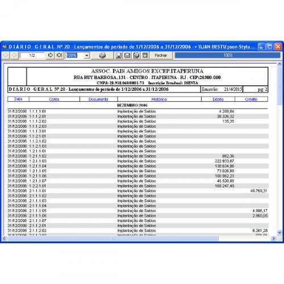Click the print report icon

102,55
